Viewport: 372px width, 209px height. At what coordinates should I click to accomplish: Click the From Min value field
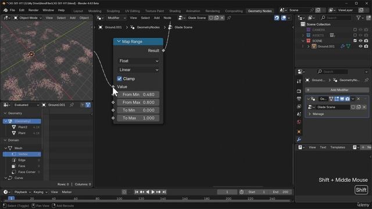138,95
